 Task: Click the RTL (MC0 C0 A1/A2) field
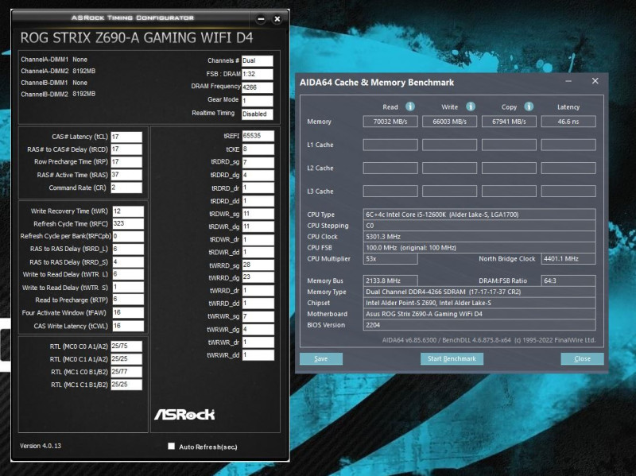click(126, 346)
